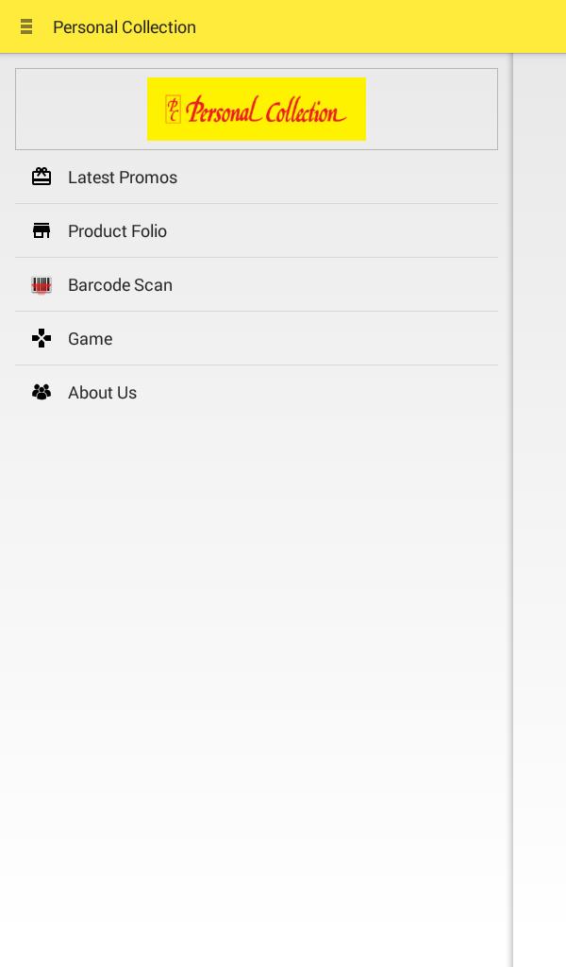Image resolution: width=566 pixels, height=967 pixels.
Task: Click the PC monogram in the logo
Action: pos(173,110)
